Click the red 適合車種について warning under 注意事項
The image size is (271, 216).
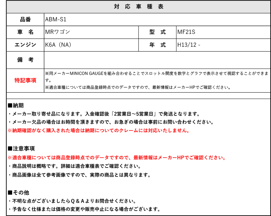(x=117, y=158)
